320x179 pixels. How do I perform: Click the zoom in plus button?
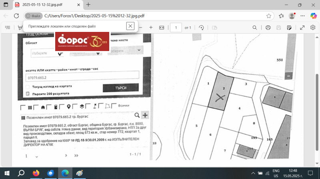(x=151, y=28)
